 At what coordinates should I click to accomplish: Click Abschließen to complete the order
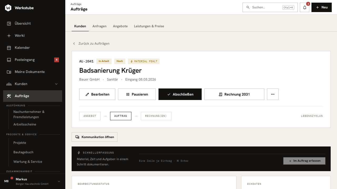(180, 94)
